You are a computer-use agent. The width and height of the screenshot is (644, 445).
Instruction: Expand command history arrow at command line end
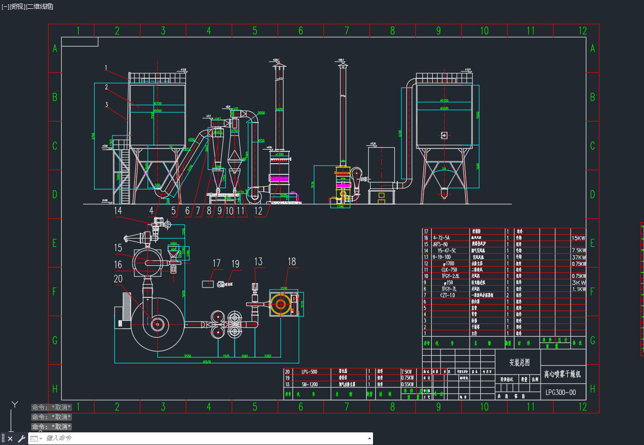(x=370, y=439)
